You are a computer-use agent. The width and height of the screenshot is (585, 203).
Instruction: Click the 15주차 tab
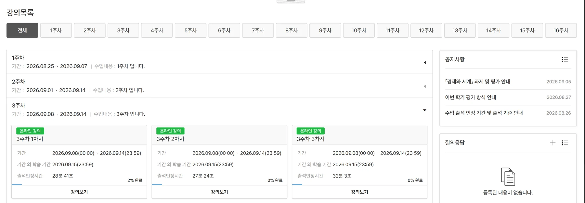(527, 30)
